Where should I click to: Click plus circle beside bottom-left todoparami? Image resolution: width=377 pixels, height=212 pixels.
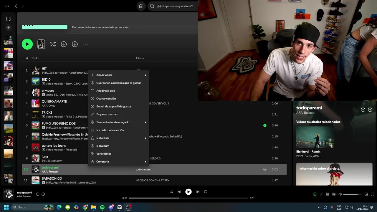tap(43, 194)
